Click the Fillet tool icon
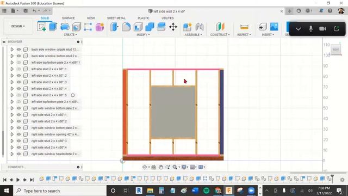 click(x=126, y=27)
